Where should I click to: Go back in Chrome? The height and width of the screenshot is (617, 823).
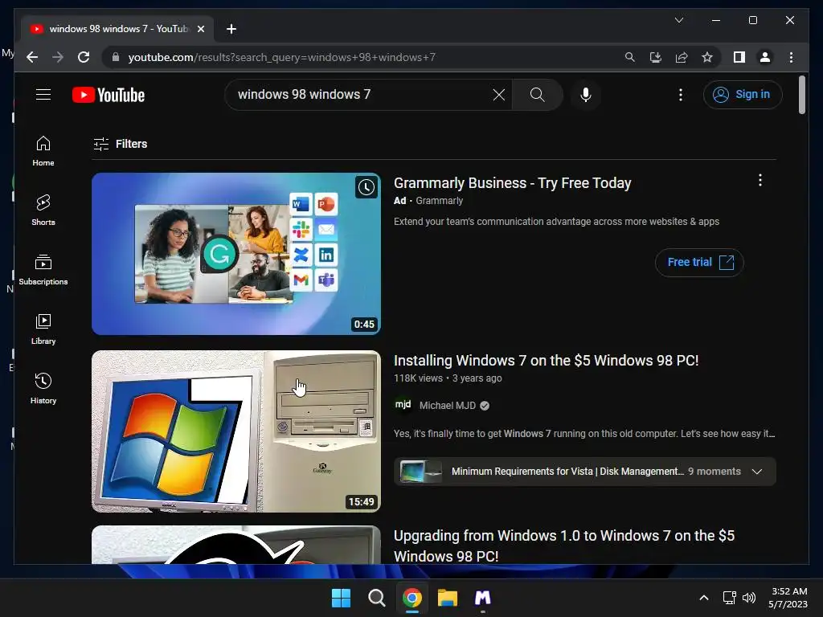(x=32, y=57)
